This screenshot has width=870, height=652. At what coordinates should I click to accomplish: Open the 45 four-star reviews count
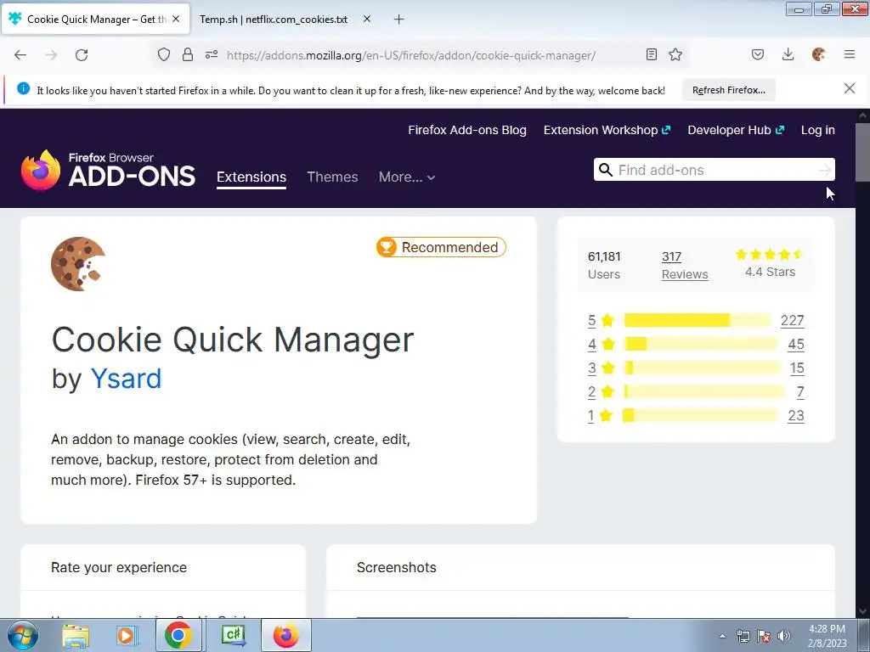click(x=795, y=345)
